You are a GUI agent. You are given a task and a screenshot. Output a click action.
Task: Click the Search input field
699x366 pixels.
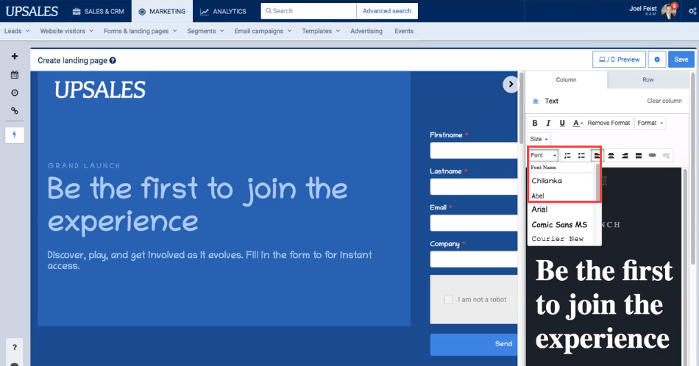[x=308, y=11]
